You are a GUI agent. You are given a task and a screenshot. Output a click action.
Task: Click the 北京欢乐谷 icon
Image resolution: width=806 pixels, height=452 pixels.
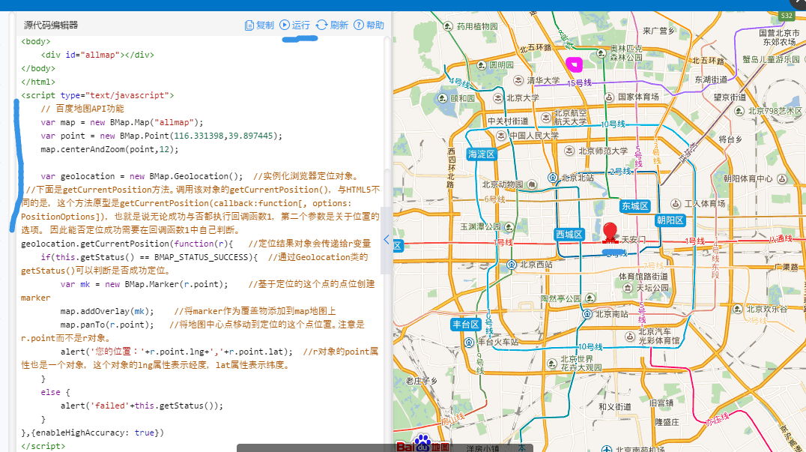click(x=738, y=309)
